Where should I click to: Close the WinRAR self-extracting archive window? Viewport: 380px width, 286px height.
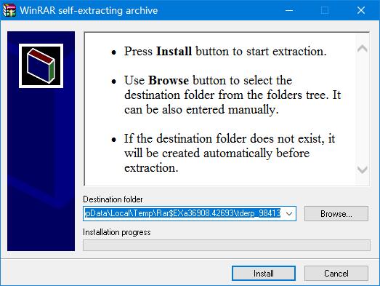pyautogui.click(x=361, y=10)
